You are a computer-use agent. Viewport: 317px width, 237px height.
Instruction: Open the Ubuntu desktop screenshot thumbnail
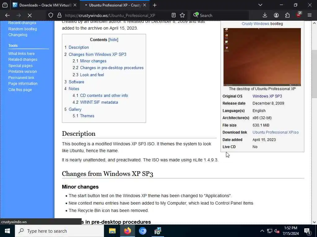point(262,57)
